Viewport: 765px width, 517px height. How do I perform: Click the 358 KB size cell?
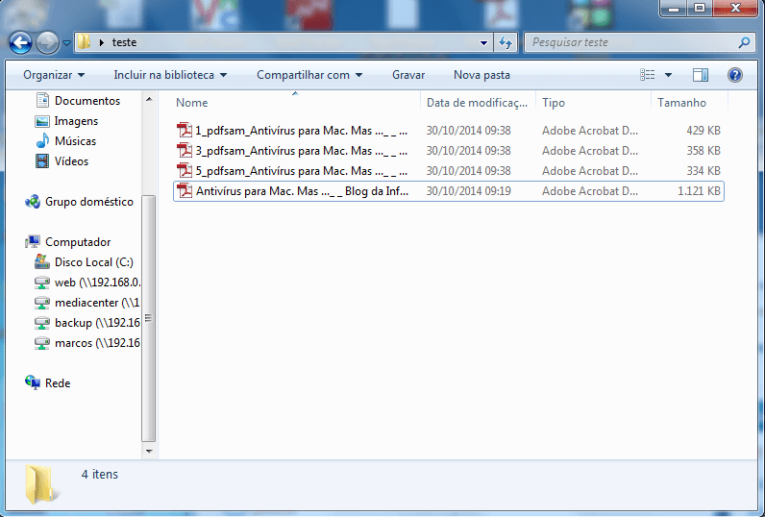pyautogui.click(x=703, y=151)
